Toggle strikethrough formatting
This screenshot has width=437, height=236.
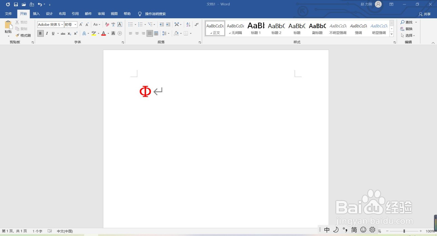63,34
